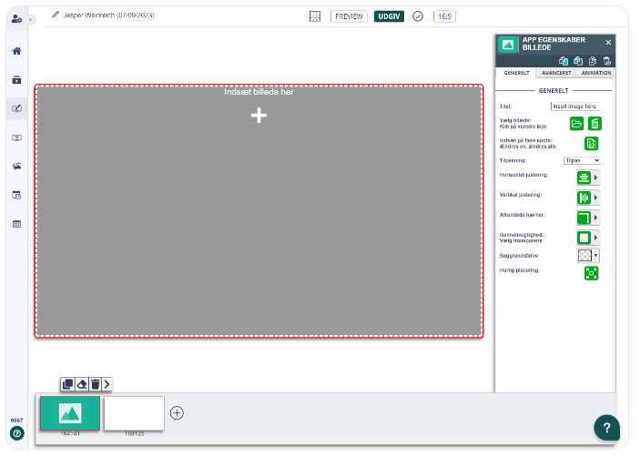Open the user settings icon at sidebar top
This screenshot has height=457, width=640.
16,19
